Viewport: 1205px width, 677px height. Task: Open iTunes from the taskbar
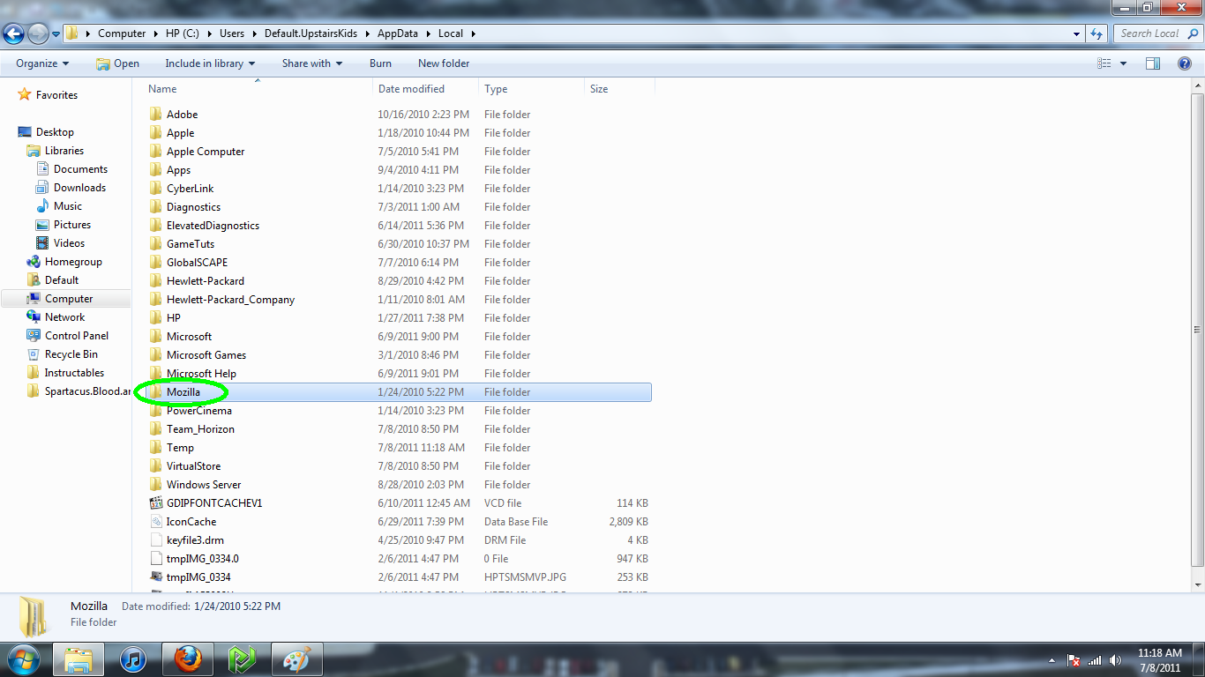click(x=133, y=658)
